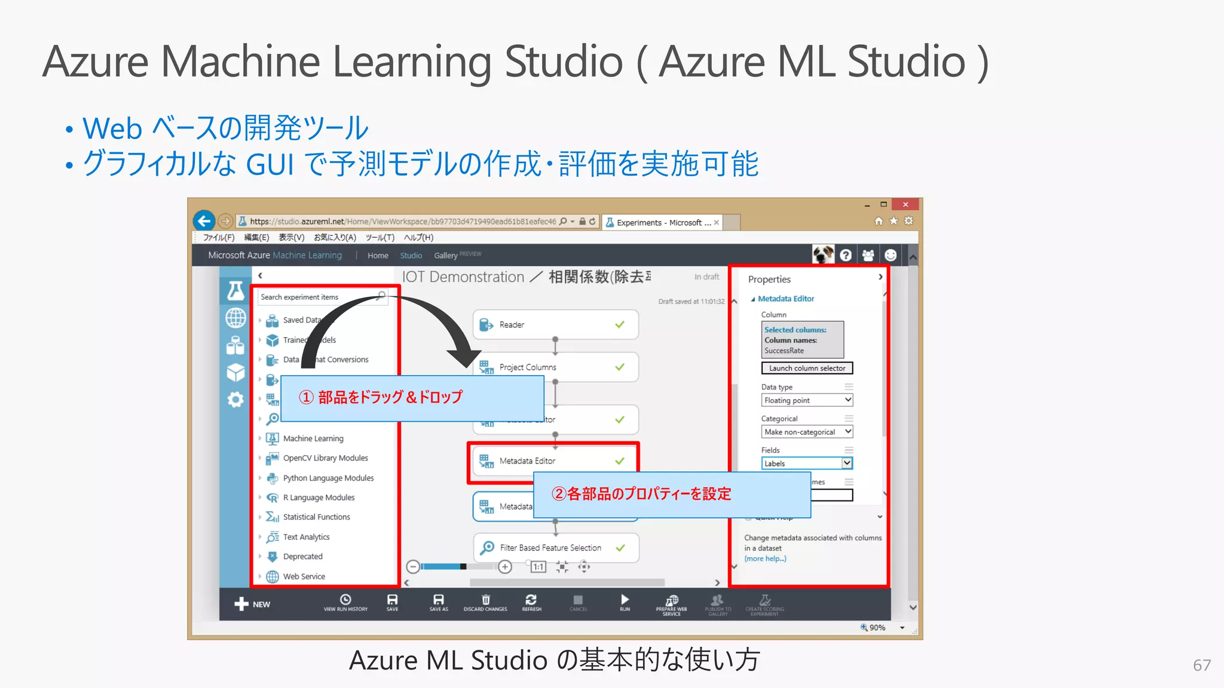Open the browser zoom 90% dropdown
Viewport: 1224px width, 688px height.
tap(902, 628)
